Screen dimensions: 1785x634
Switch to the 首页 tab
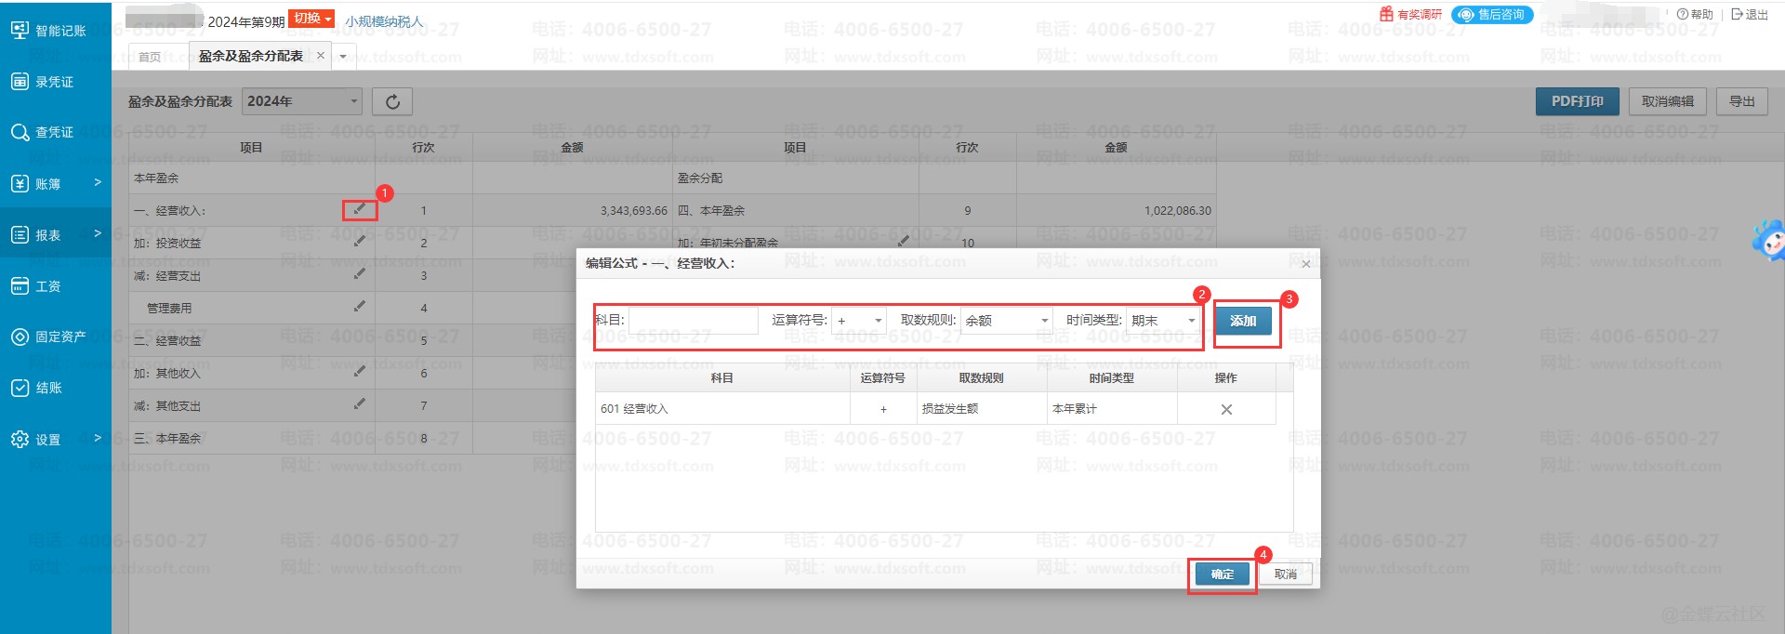tap(150, 57)
